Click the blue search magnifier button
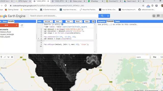The height and width of the screenshot is (91, 163). point(102,16)
